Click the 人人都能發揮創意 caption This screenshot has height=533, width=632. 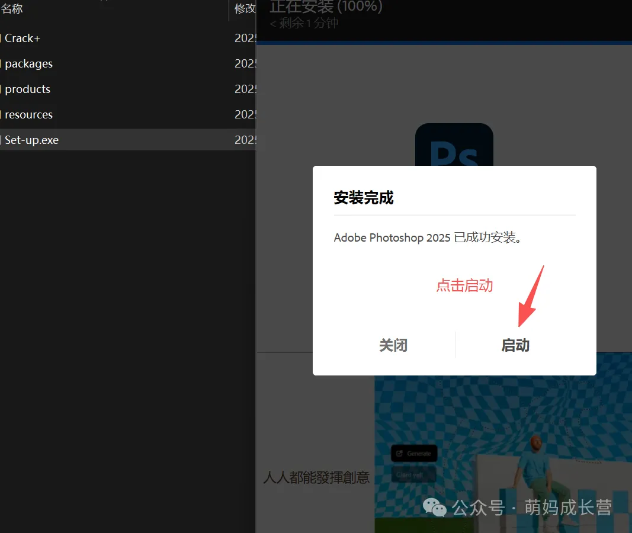[316, 477]
